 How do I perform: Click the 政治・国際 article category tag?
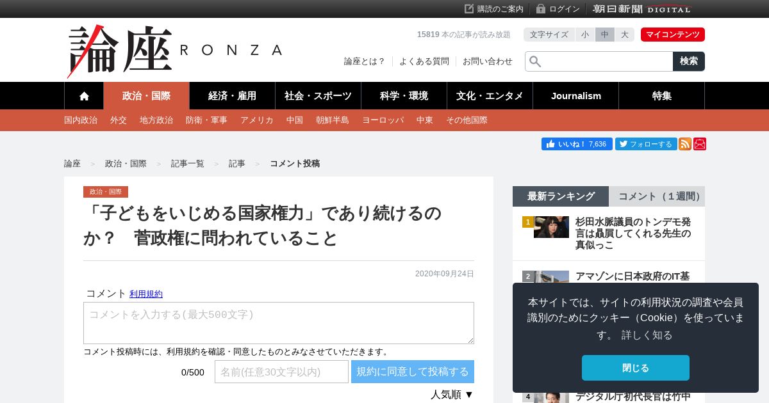106,192
